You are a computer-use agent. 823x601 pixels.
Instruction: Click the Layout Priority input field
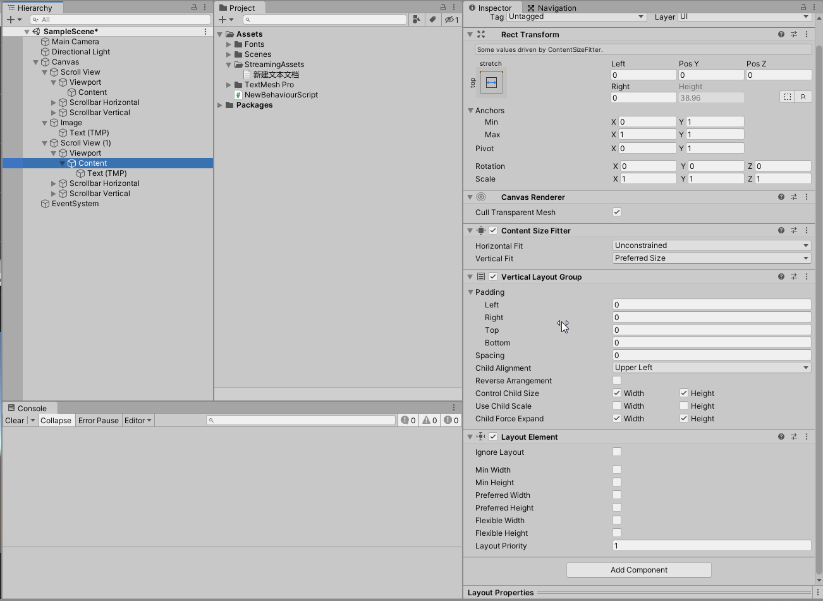[711, 545]
